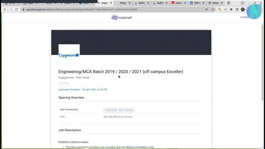Click the Opening Overview heading
The width and height of the screenshot is (265, 149).
71,98
